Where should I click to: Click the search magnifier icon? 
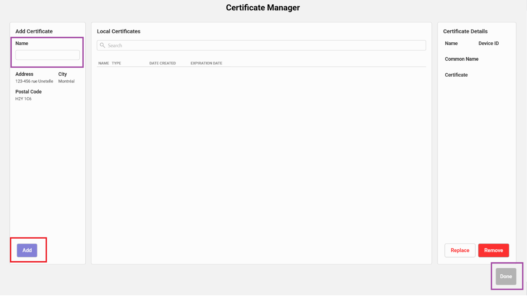coord(103,45)
